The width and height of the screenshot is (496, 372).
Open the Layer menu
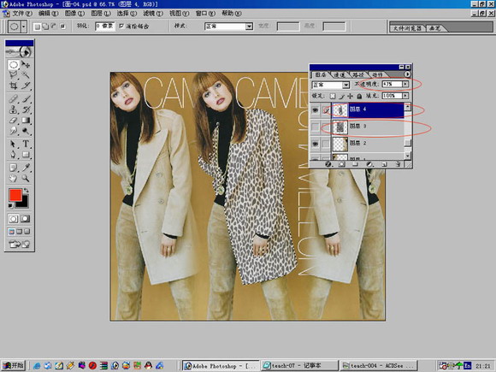pos(101,14)
